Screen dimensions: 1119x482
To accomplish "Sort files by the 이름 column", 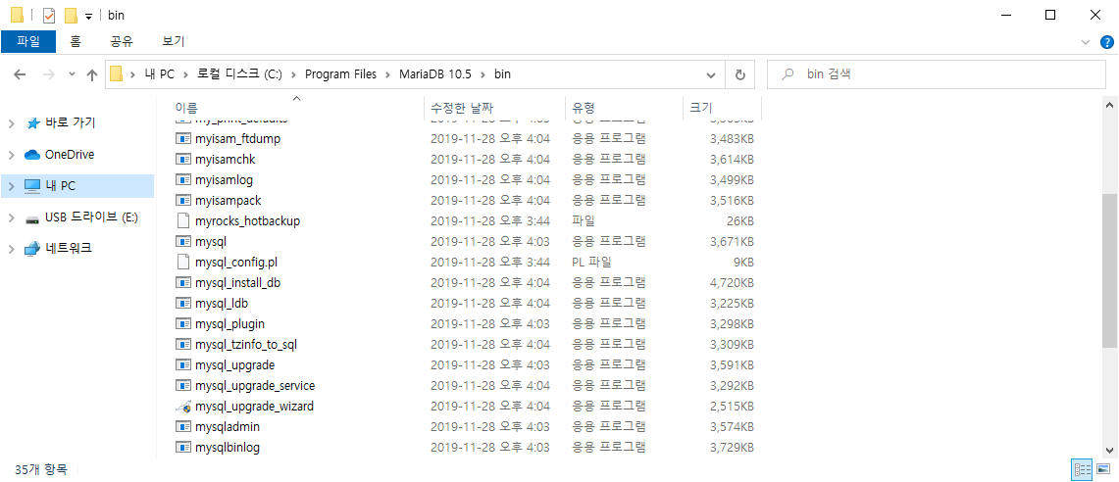I will [x=187, y=109].
